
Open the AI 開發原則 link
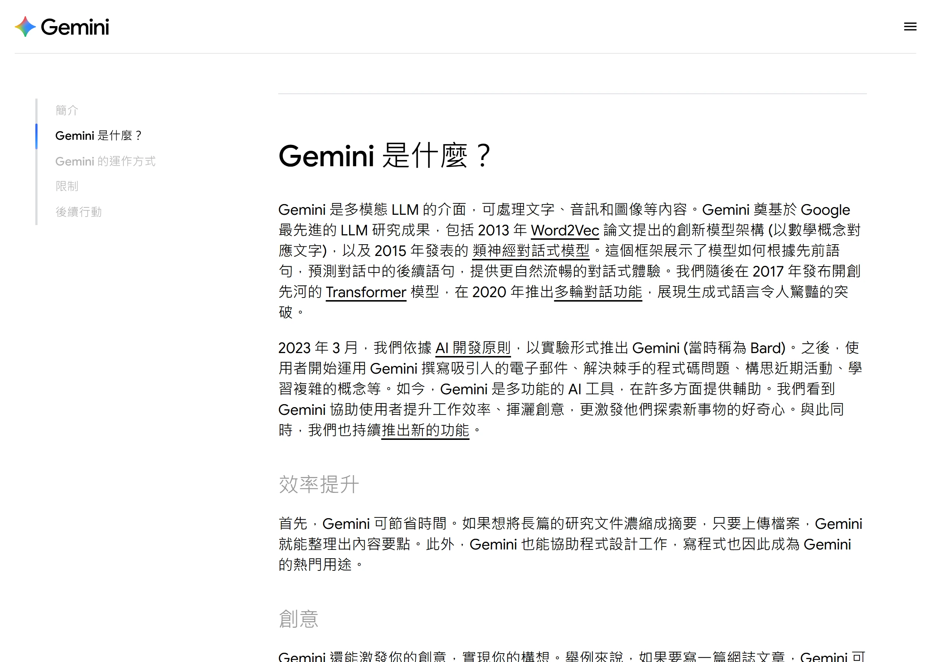pos(473,348)
